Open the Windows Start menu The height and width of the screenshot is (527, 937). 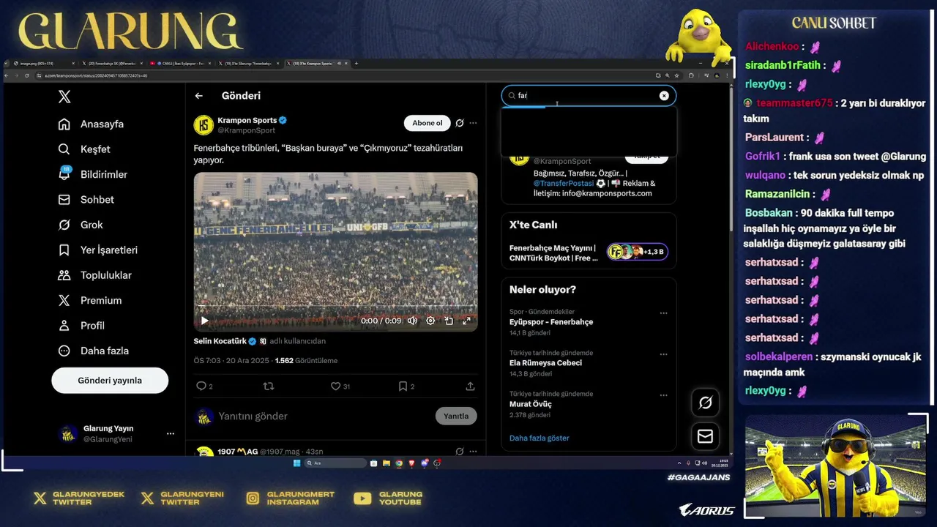(x=296, y=463)
